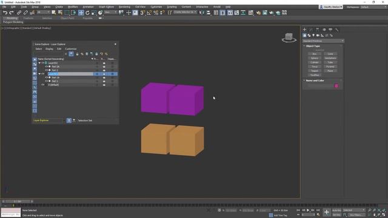
Task: Toggle visibility eye of Layer002
Action: click(x=43, y=63)
